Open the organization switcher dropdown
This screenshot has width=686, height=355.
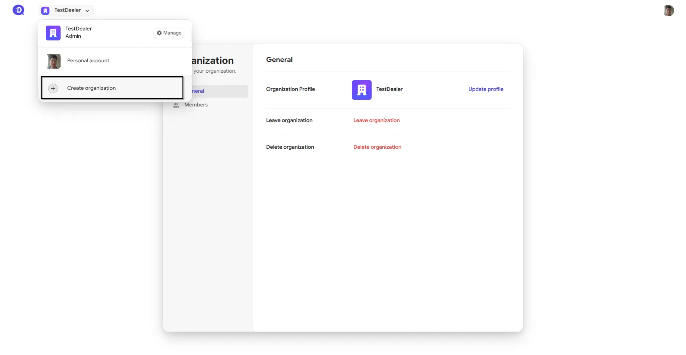coord(65,10)
